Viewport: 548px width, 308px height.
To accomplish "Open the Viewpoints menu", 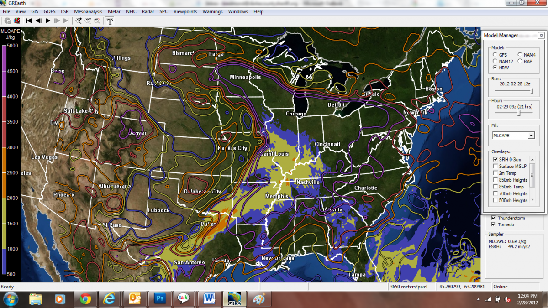I will point(185,11).
